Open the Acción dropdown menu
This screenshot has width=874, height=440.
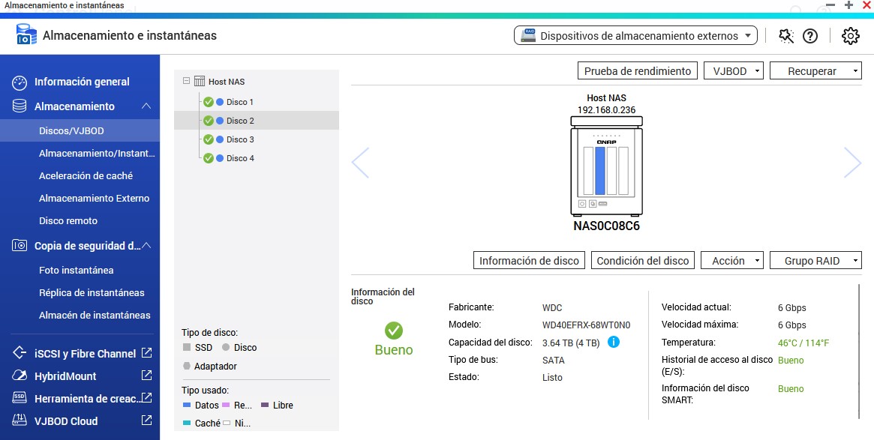point(731,261)
